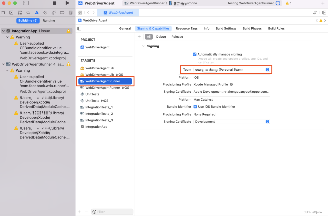
Task: Open the Find navigator magnifier icon
Action: coord(28,13)
